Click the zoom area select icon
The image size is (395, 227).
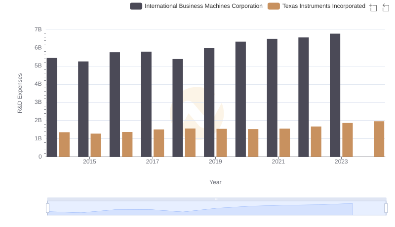373,7
